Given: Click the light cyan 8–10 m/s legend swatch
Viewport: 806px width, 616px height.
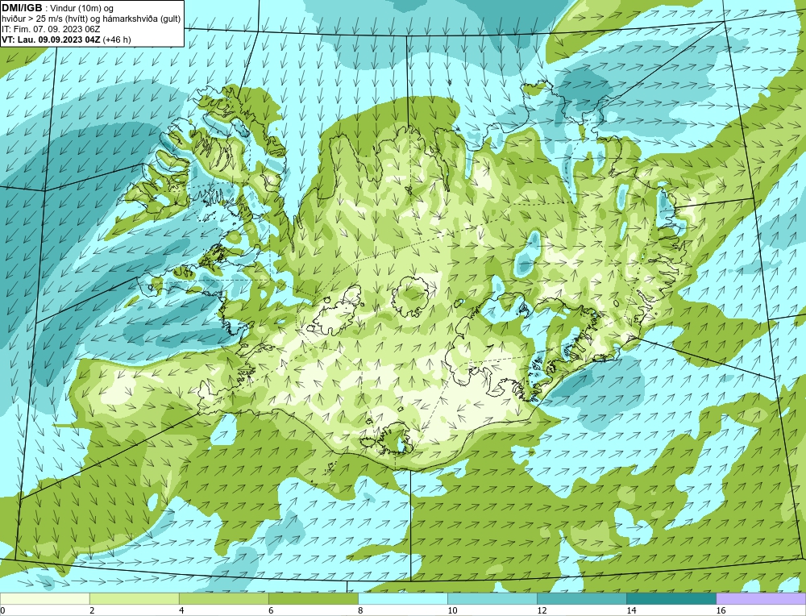Looking at the screenshot, I should pos(402,599).
